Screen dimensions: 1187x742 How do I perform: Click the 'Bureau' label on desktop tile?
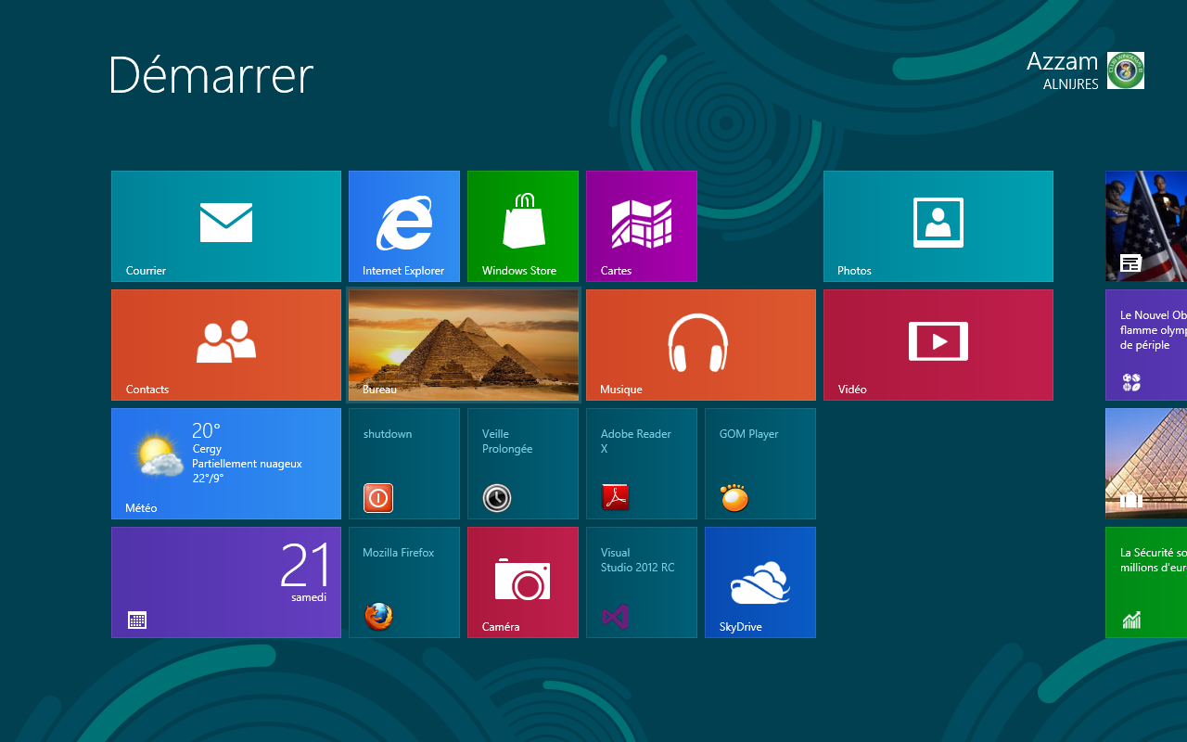pyautogui.click(x=380, y=390)
